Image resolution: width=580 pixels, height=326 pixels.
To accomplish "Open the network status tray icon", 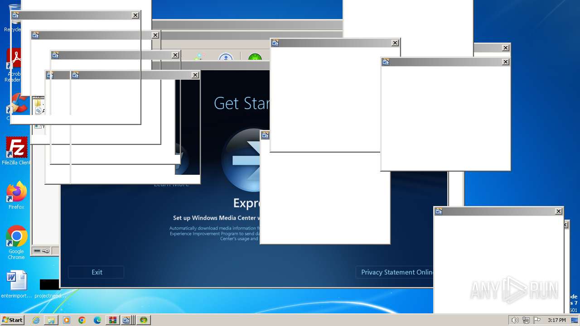I will coord(526,320).
